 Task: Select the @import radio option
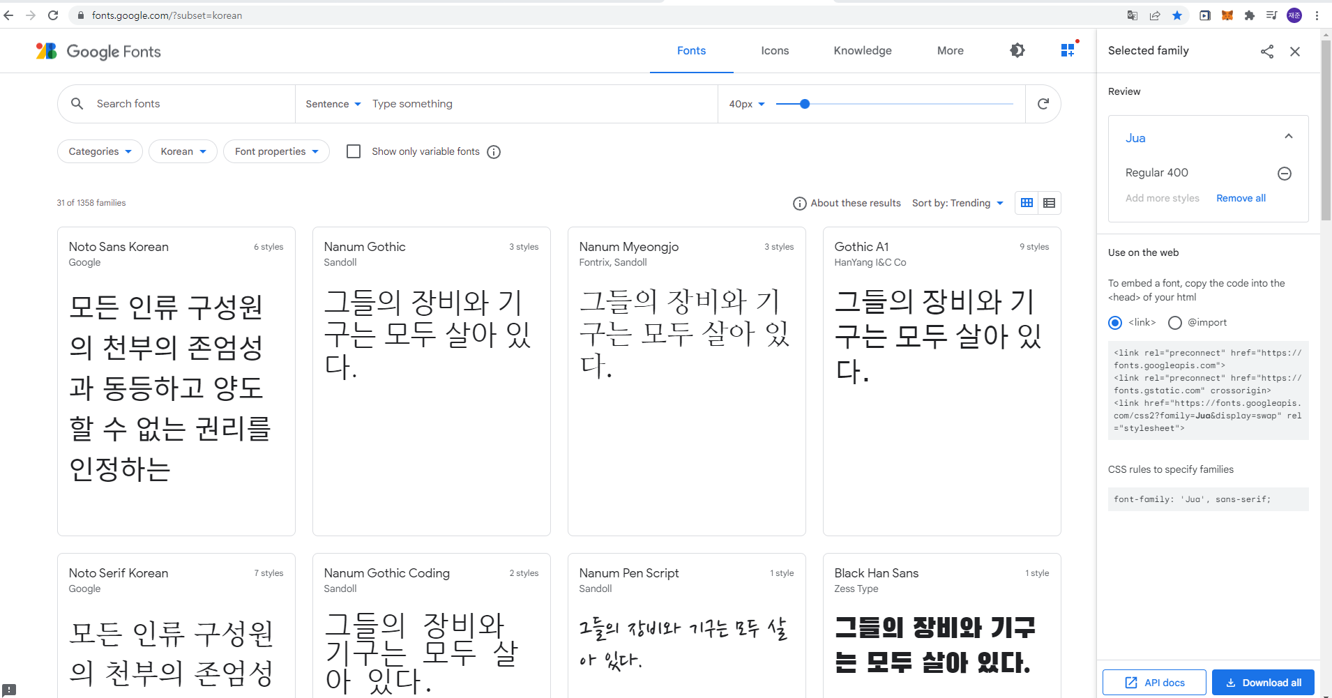click(x=1175, y=322)
